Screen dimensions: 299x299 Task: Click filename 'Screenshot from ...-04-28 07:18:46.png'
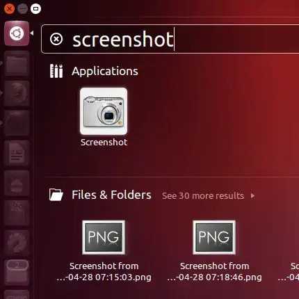click(214, 271)
